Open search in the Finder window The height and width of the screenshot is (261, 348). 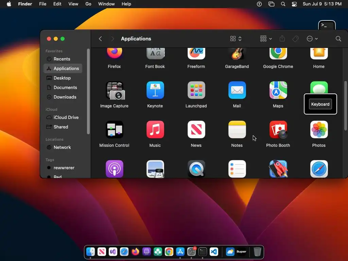(338, 39)
